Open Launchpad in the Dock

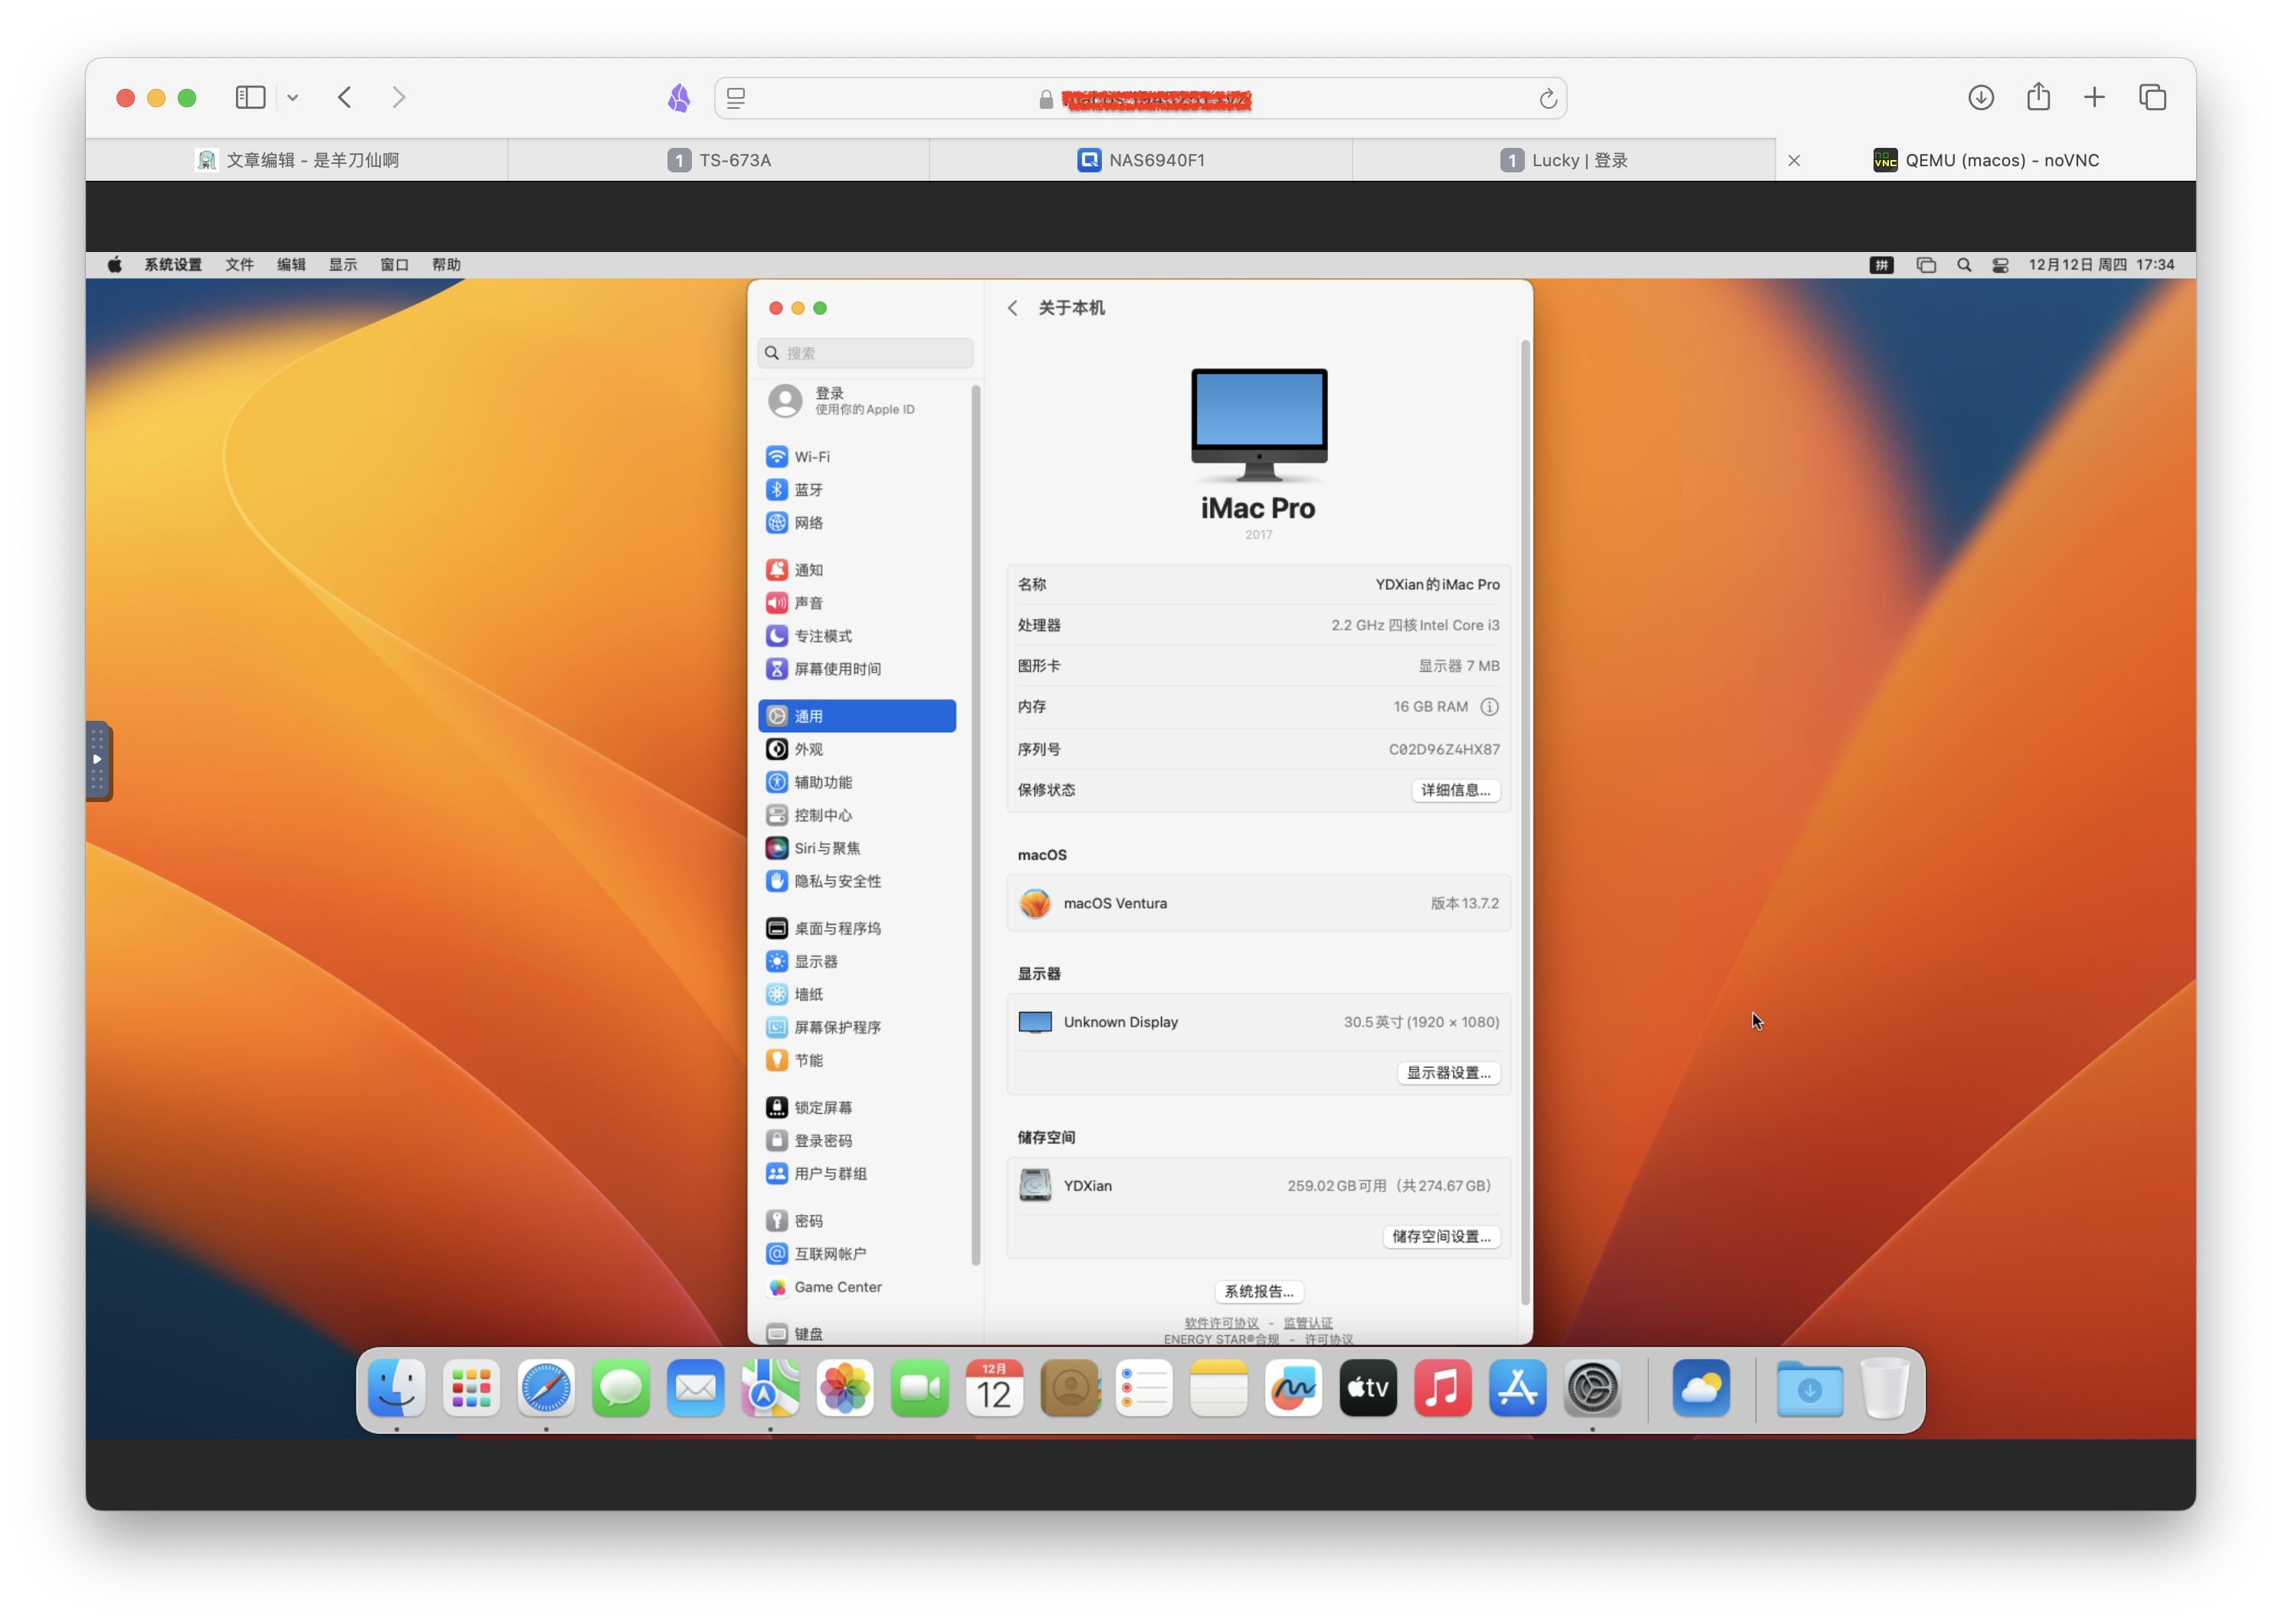tap(471, 1388)
